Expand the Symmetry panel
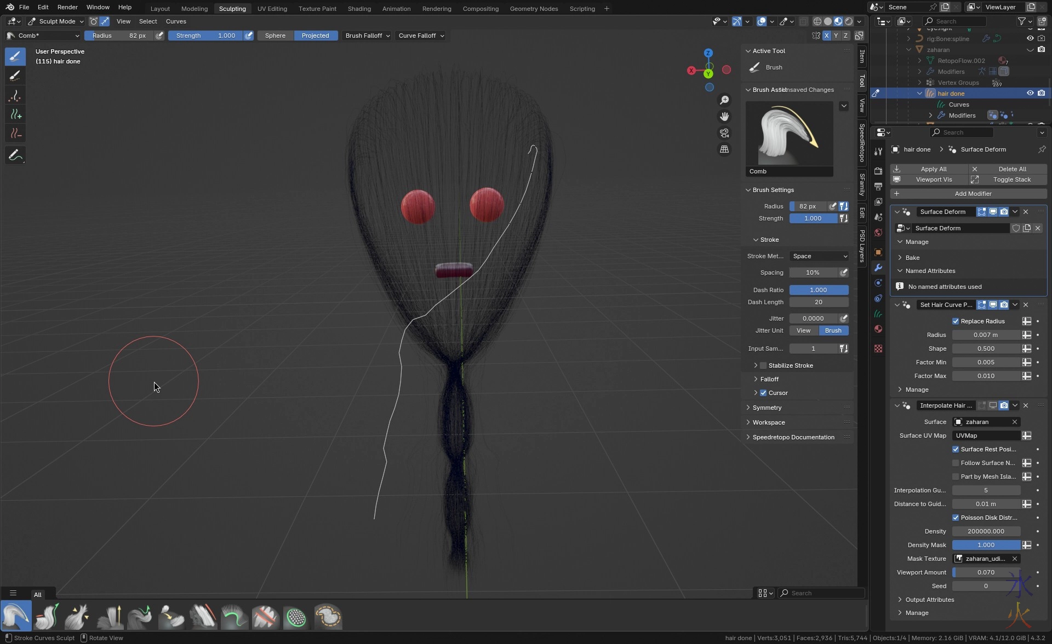Viewport: 1052px width, 644px height. tap(767, 408)
